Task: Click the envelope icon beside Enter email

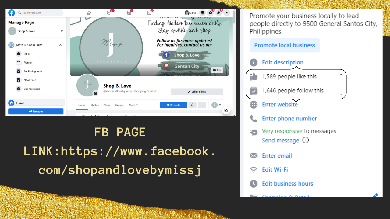Action: click(x=253, y=156)
